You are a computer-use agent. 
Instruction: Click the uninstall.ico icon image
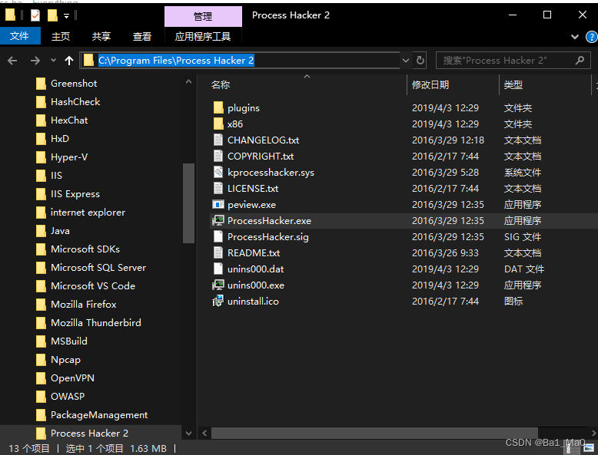218,302
